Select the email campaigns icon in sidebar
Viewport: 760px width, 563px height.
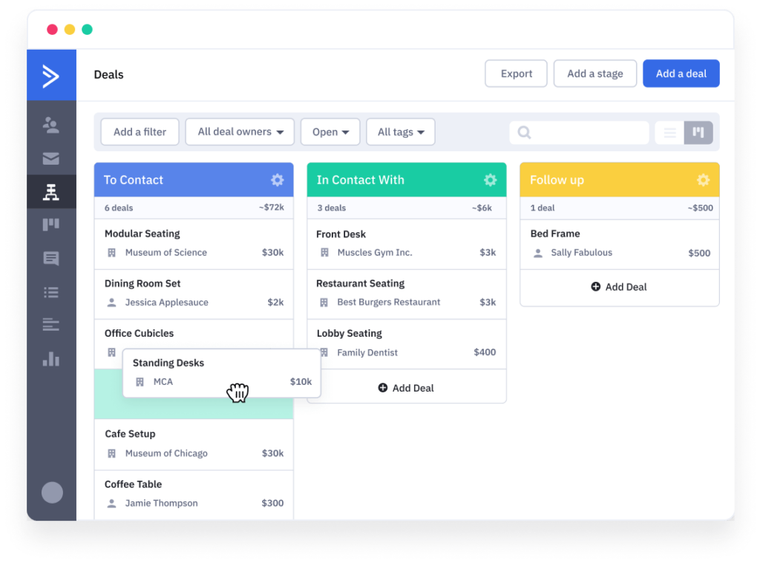click(x=51, y=158)
